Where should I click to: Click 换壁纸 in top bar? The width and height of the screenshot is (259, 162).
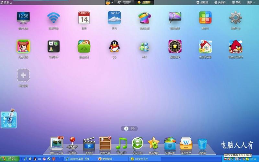pyautogui.click(x=202, y=2)
